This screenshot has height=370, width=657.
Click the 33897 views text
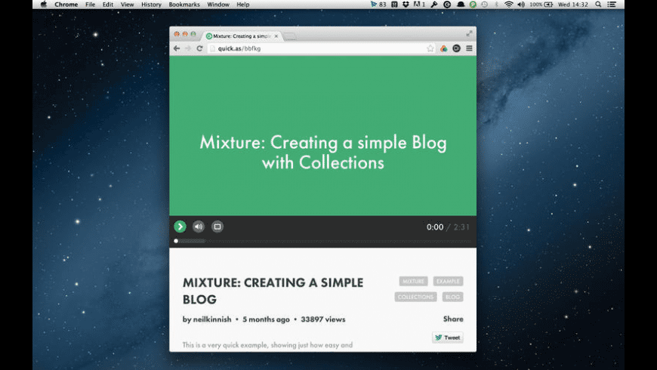323,319
